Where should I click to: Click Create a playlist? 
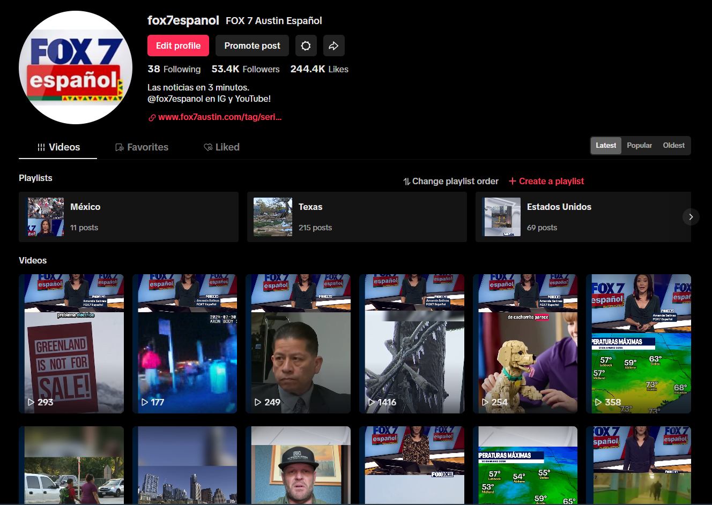(546, 182)
